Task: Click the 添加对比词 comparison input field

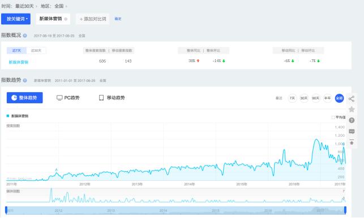Action: coord(93,19)
